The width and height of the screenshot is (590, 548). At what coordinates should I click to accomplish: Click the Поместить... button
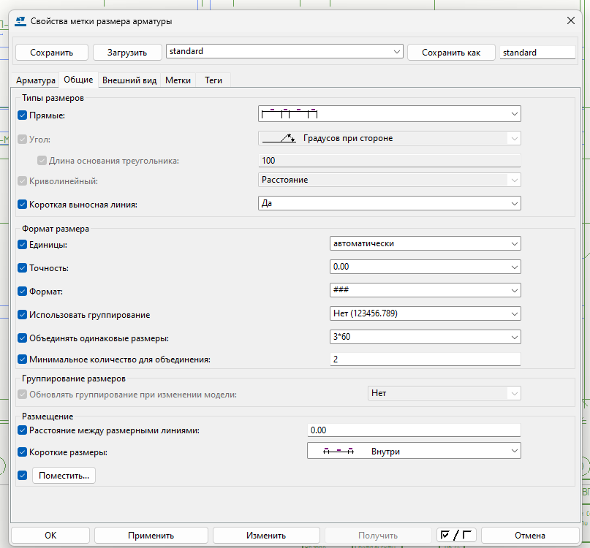[x=64, y=476]
